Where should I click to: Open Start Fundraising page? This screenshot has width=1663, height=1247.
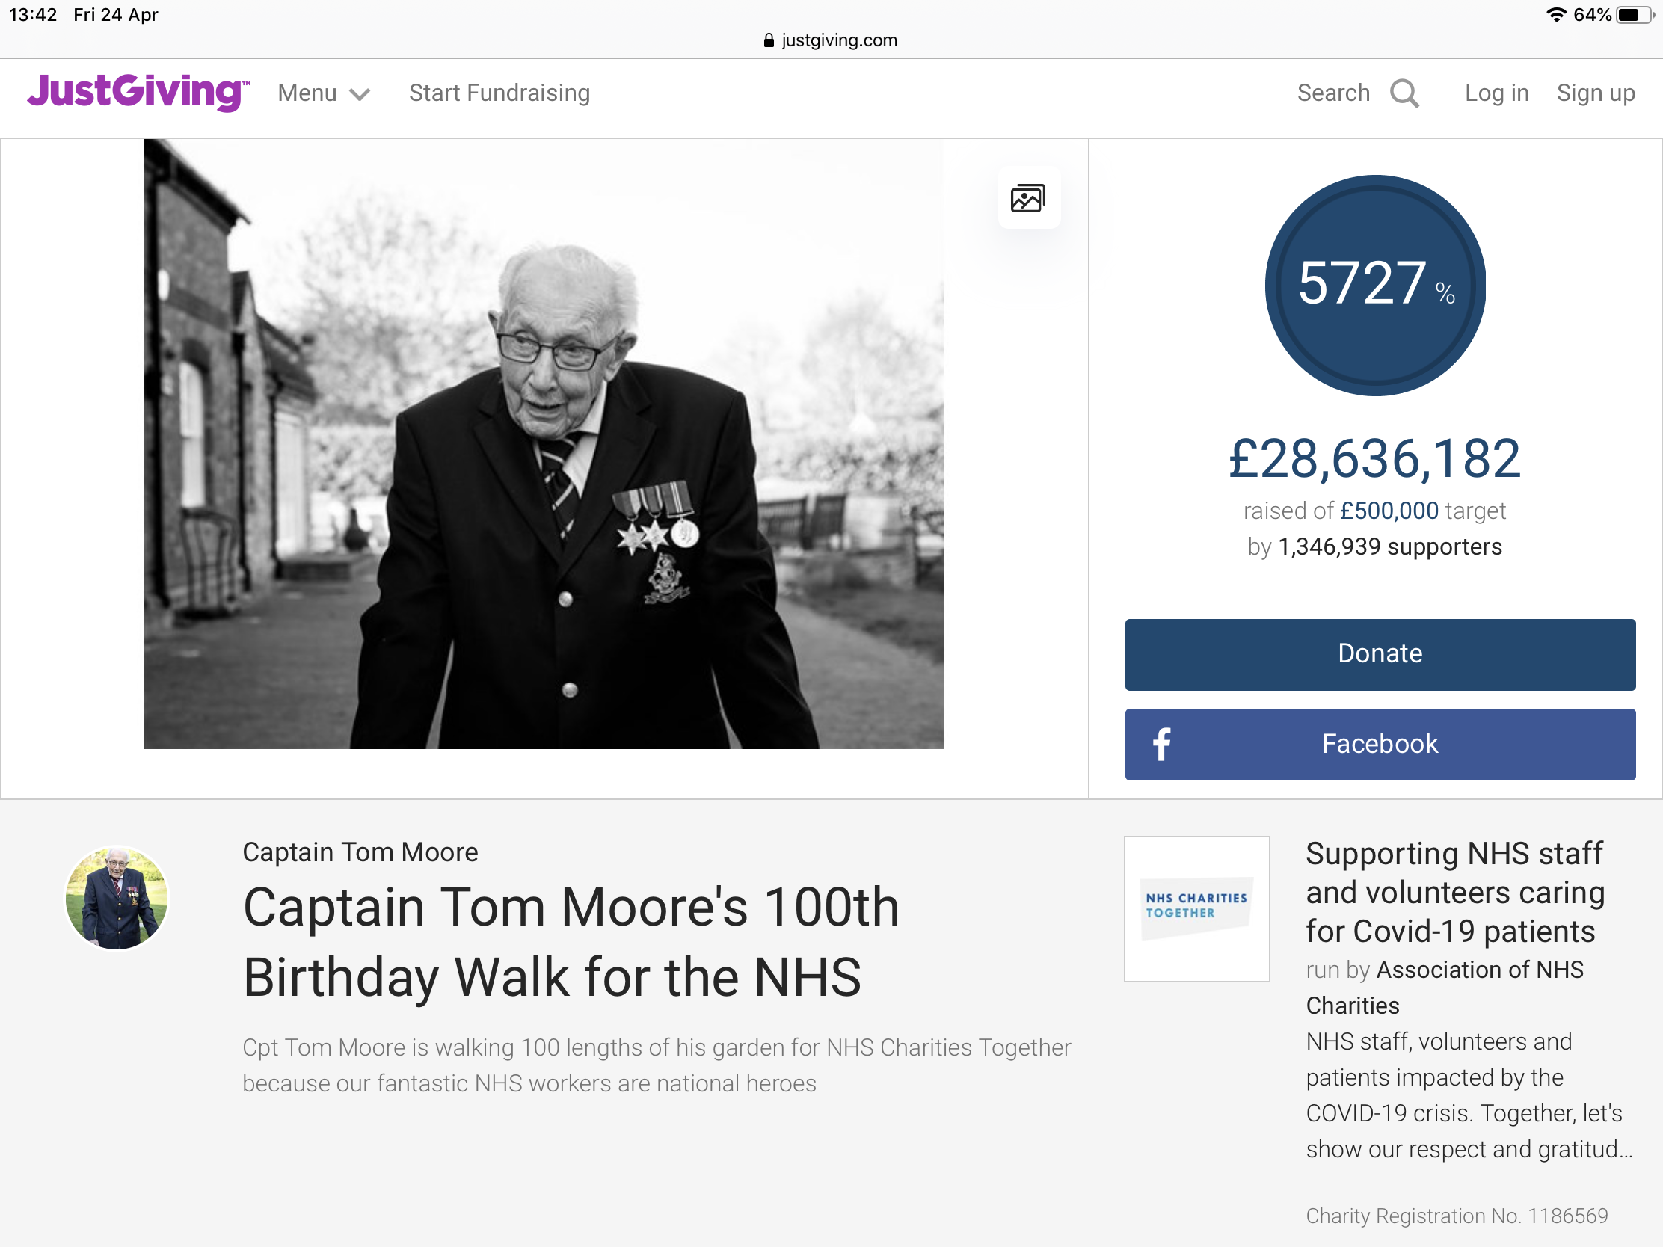click(499, 93)
